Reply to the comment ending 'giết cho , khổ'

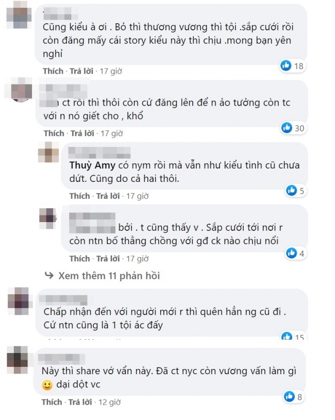pos(82,133)
